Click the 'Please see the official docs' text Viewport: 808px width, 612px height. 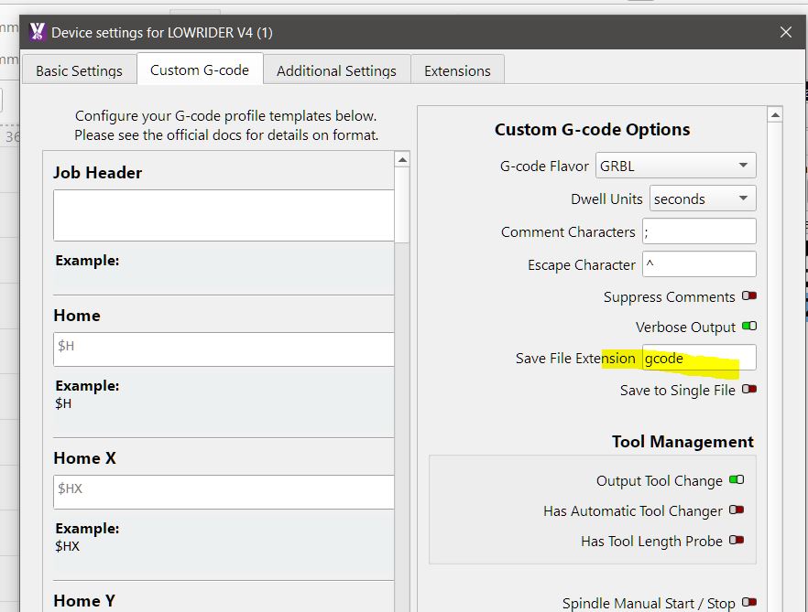coord(226,134)
